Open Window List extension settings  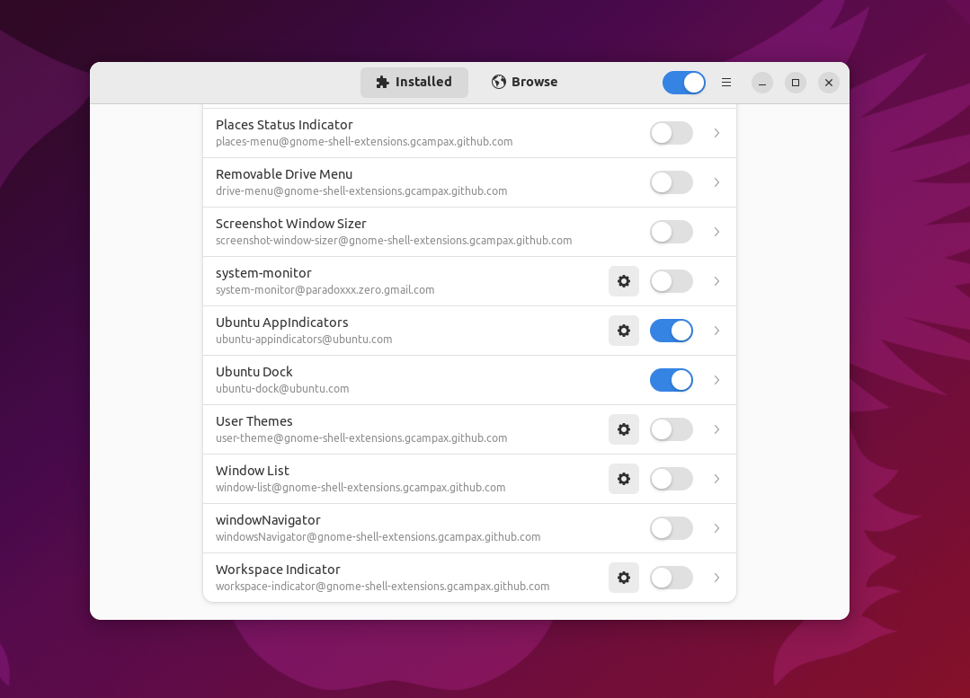click(x=624, y=479)
